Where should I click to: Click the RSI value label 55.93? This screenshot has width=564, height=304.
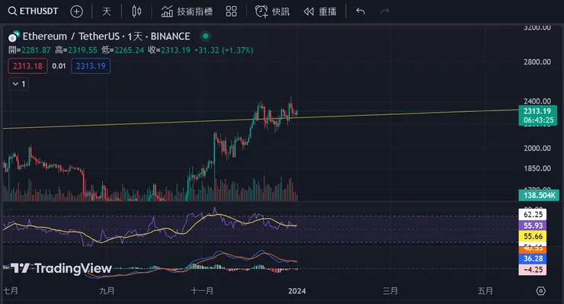point(533,226)
